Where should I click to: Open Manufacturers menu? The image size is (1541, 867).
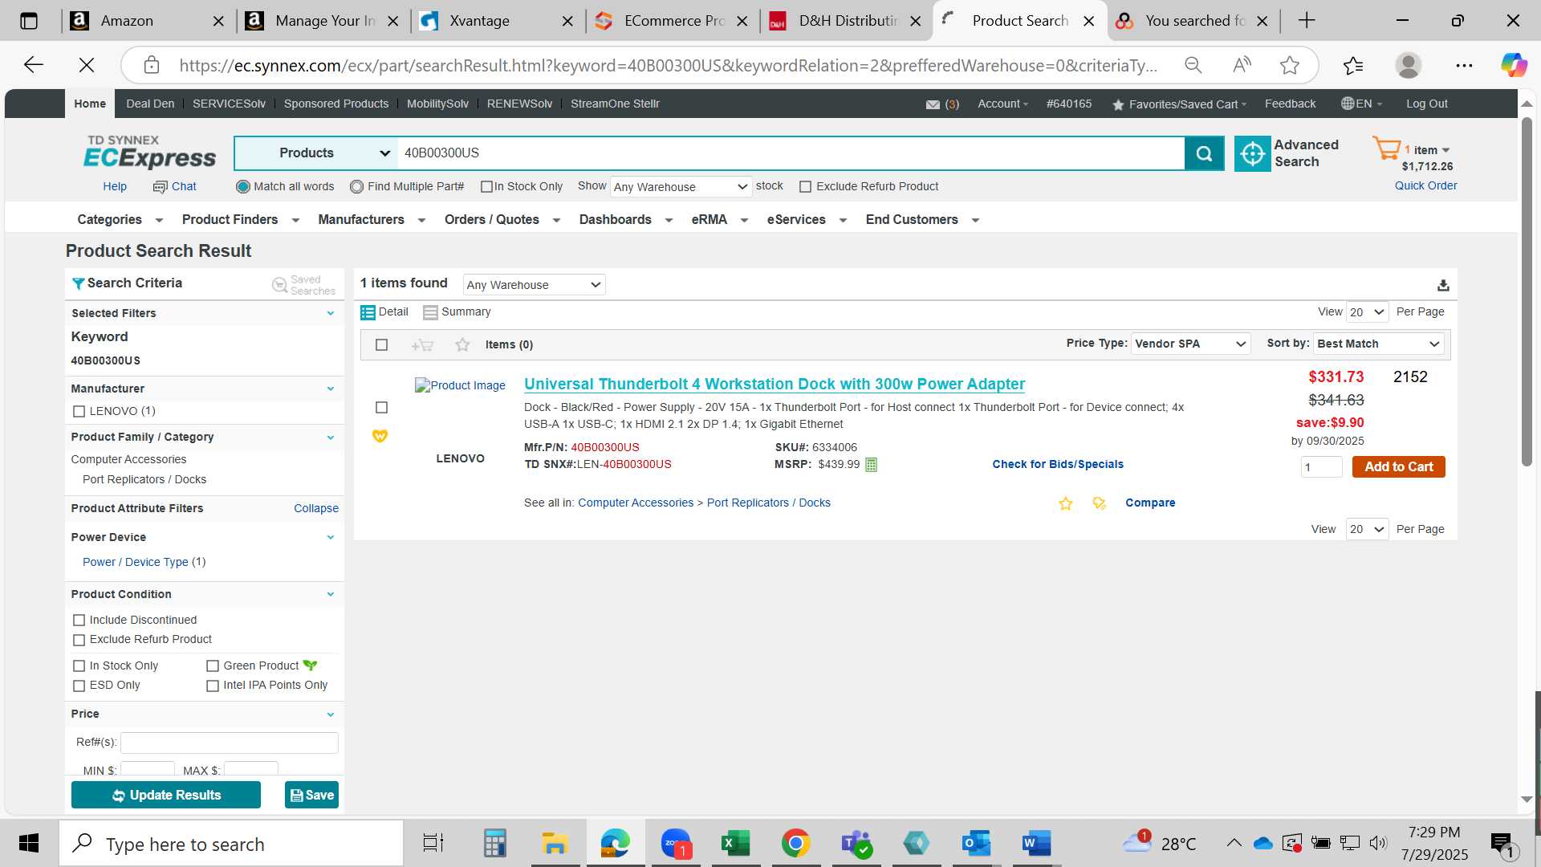click(x=371, y=220)
